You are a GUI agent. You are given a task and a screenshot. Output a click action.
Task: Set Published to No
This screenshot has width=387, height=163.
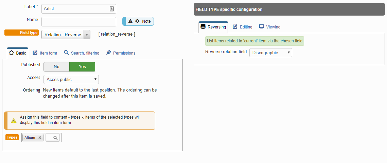click(x=56, y=67)
